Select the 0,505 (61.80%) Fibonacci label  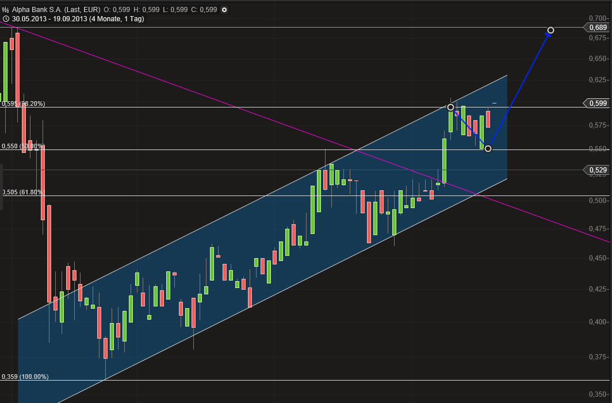click(x=23, y=193)
